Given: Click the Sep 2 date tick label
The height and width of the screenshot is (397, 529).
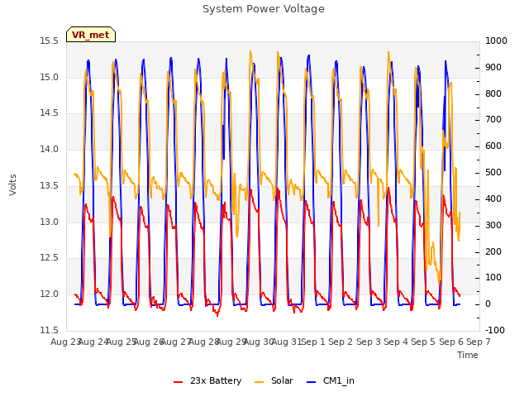Looking at the screenshot, I should [x=341, y=342].
